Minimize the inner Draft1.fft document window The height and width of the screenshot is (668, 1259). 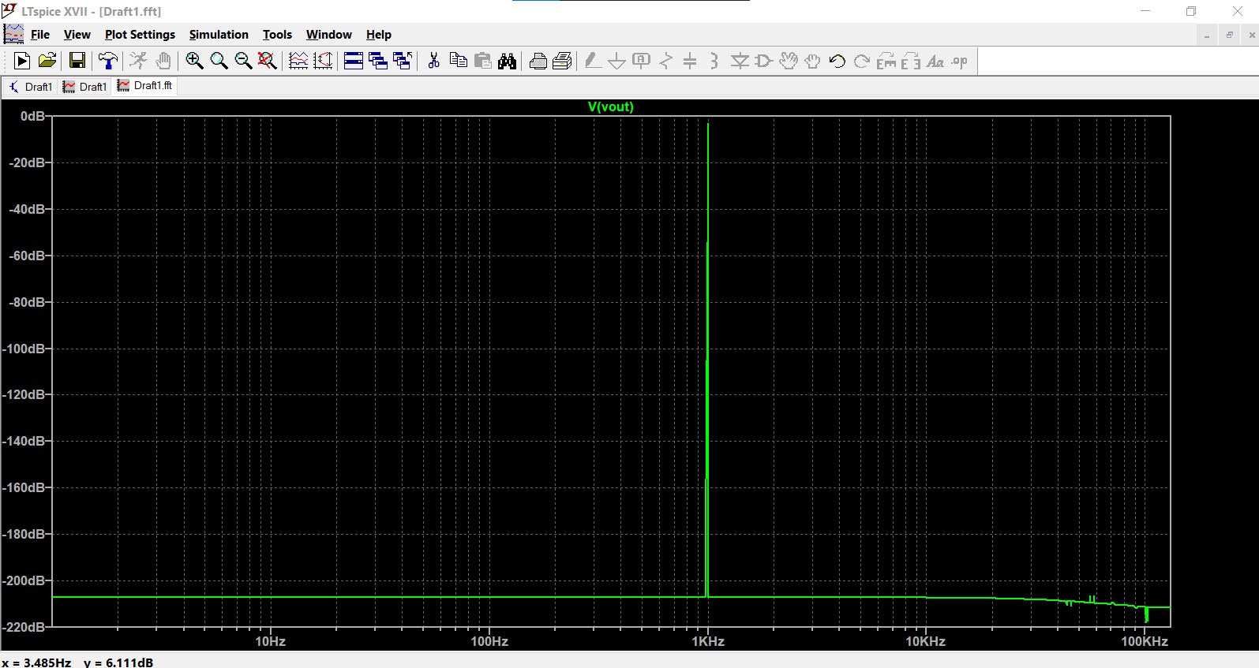(x=1207, y=35)
